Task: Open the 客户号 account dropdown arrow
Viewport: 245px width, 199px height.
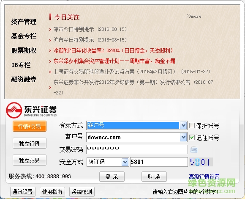Action: pyautogui.click(x=183, y=137)
